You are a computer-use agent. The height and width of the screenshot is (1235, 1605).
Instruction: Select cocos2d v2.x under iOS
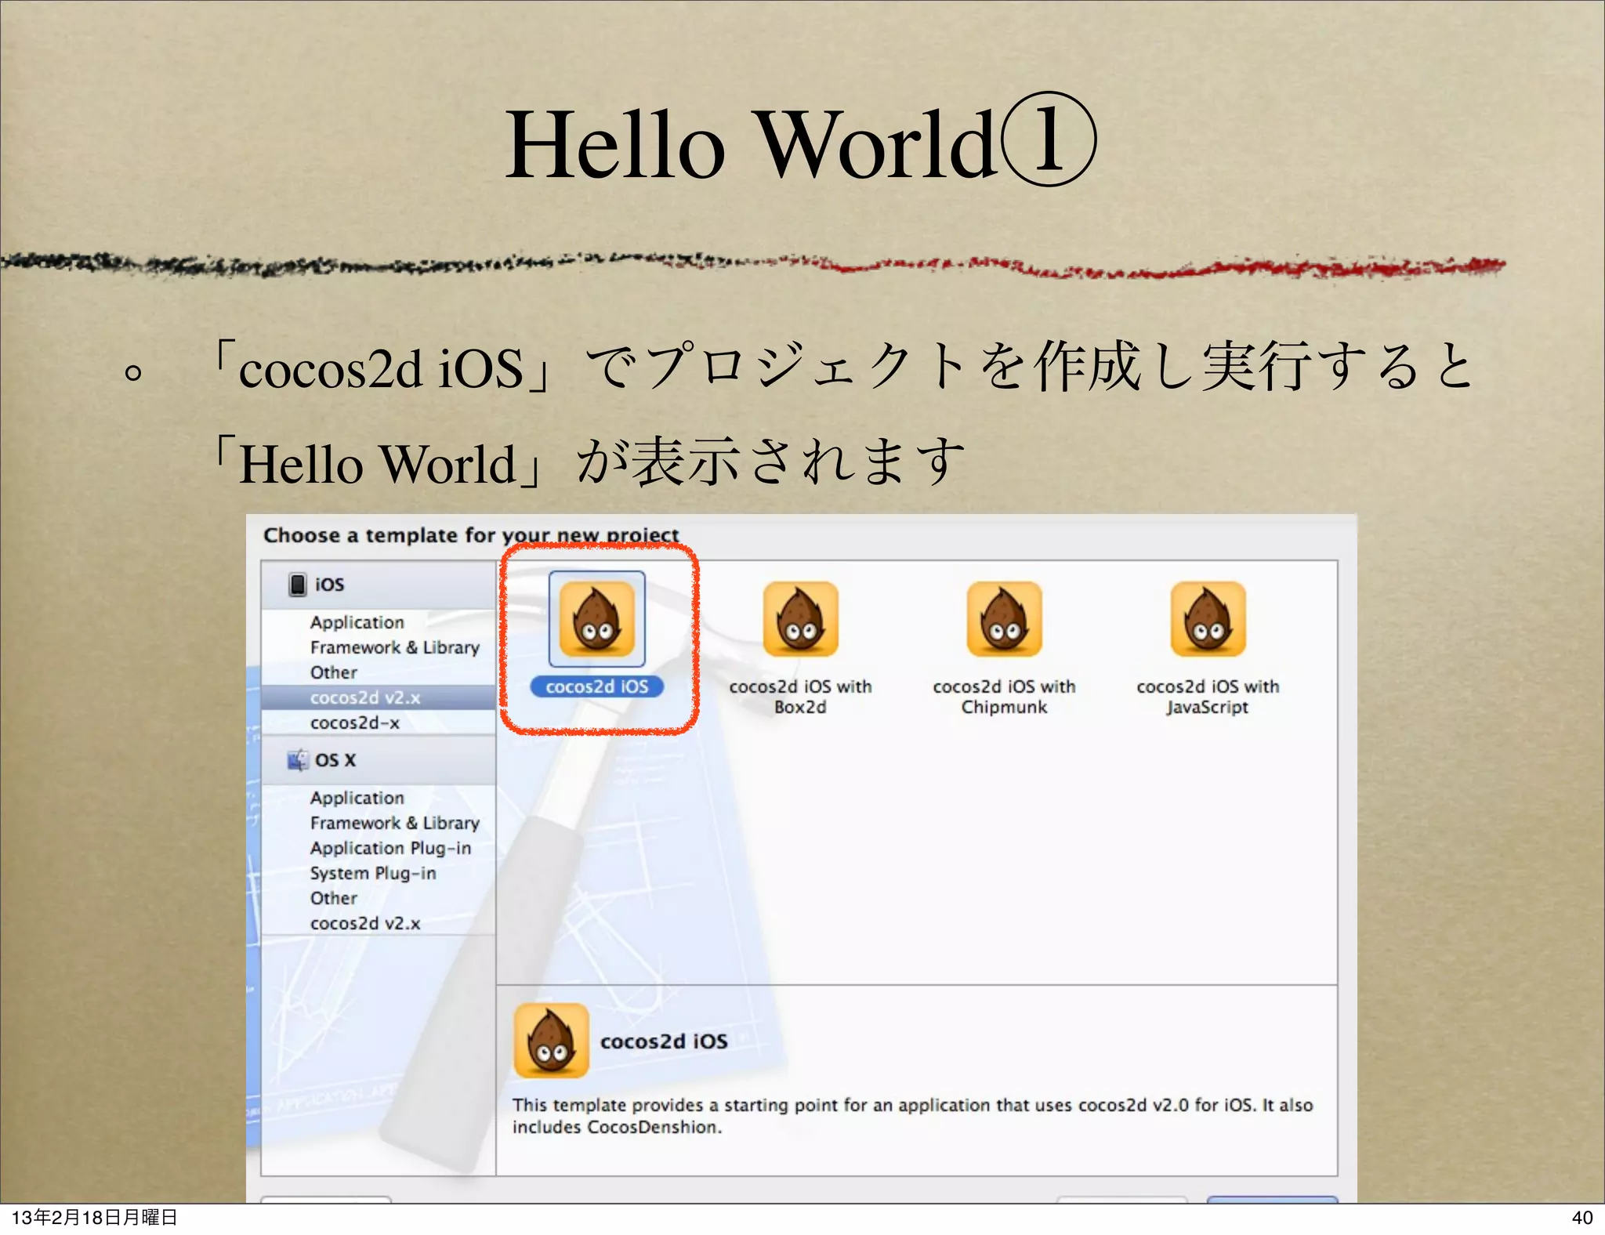pos(379,697)
